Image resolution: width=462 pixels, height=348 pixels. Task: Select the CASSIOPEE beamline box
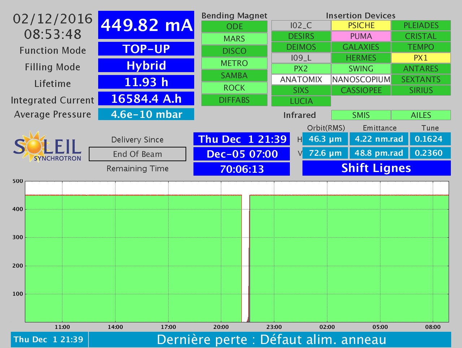tap(361, 90)
